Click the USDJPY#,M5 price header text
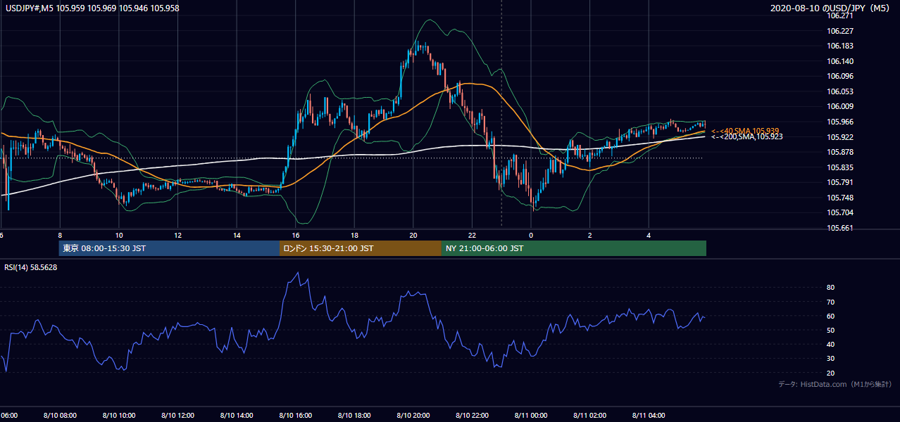 pos(93,7)
